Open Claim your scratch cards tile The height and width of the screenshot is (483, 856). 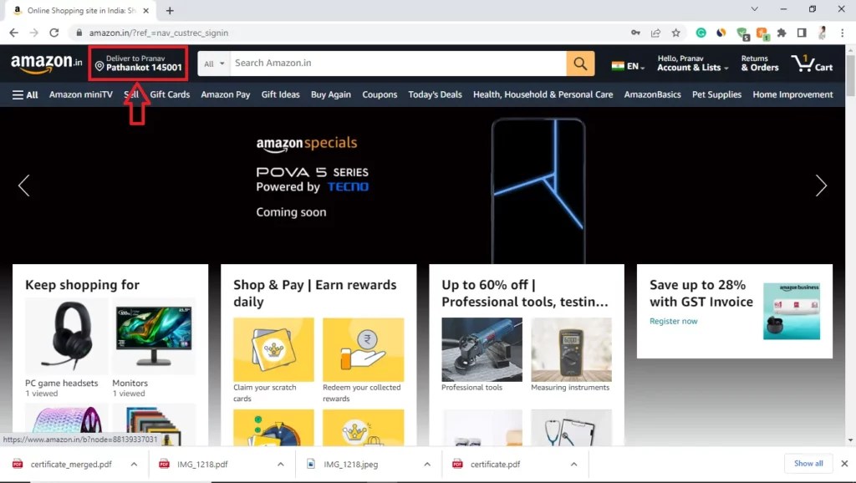point(273,350)
